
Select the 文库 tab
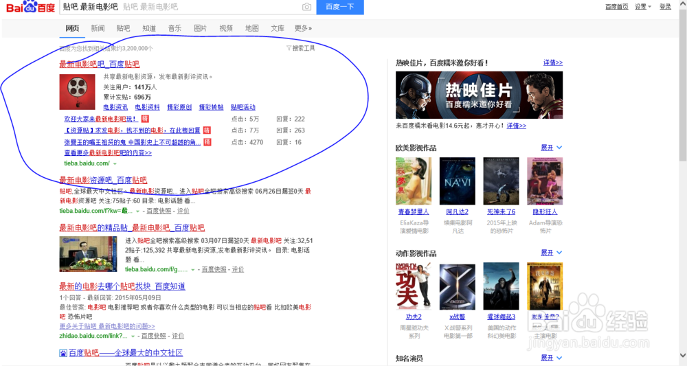tap(278, 28)
